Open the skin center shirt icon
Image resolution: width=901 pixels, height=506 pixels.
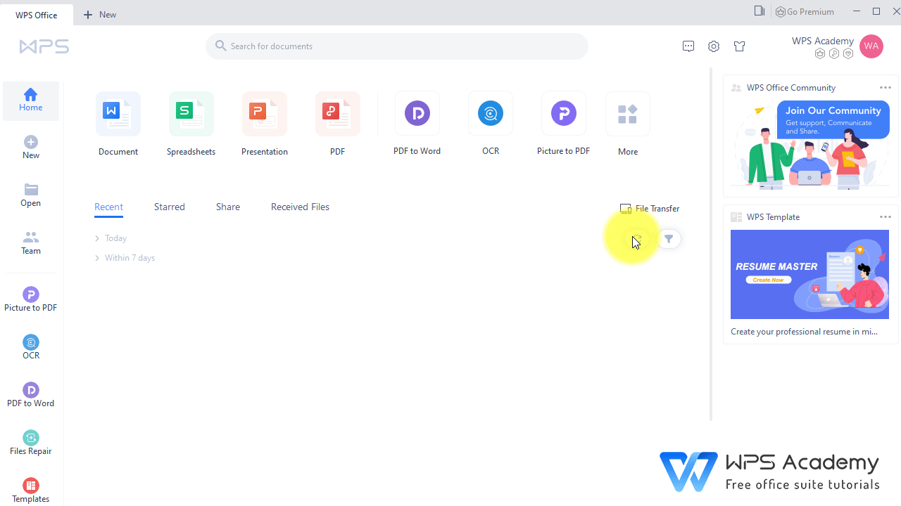click(x=740, y=46)
